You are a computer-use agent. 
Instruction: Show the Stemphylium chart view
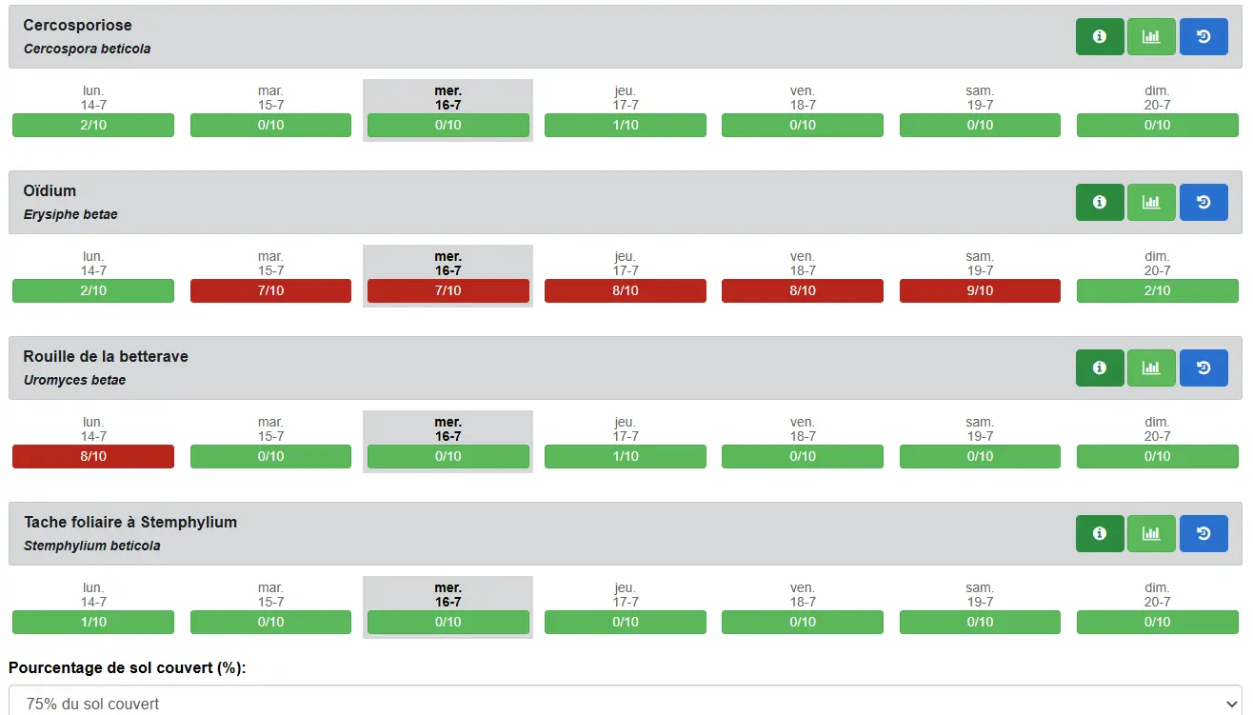click(x=1151, y=534)
